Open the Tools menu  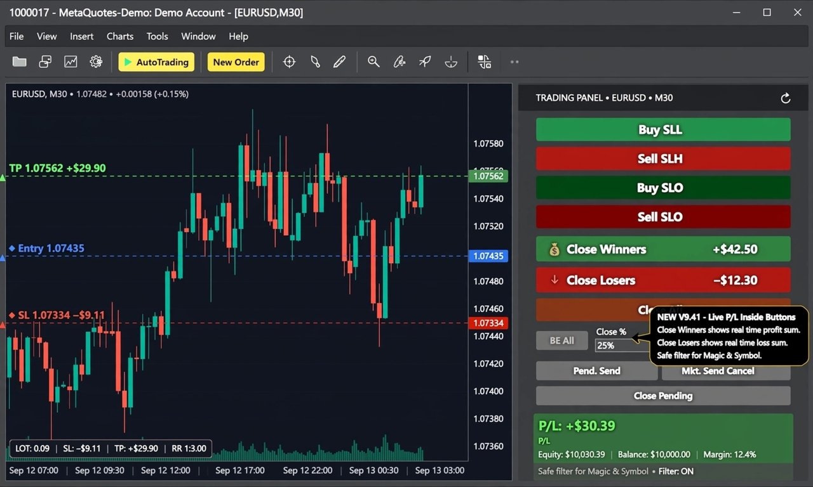[x=158, y=36]
